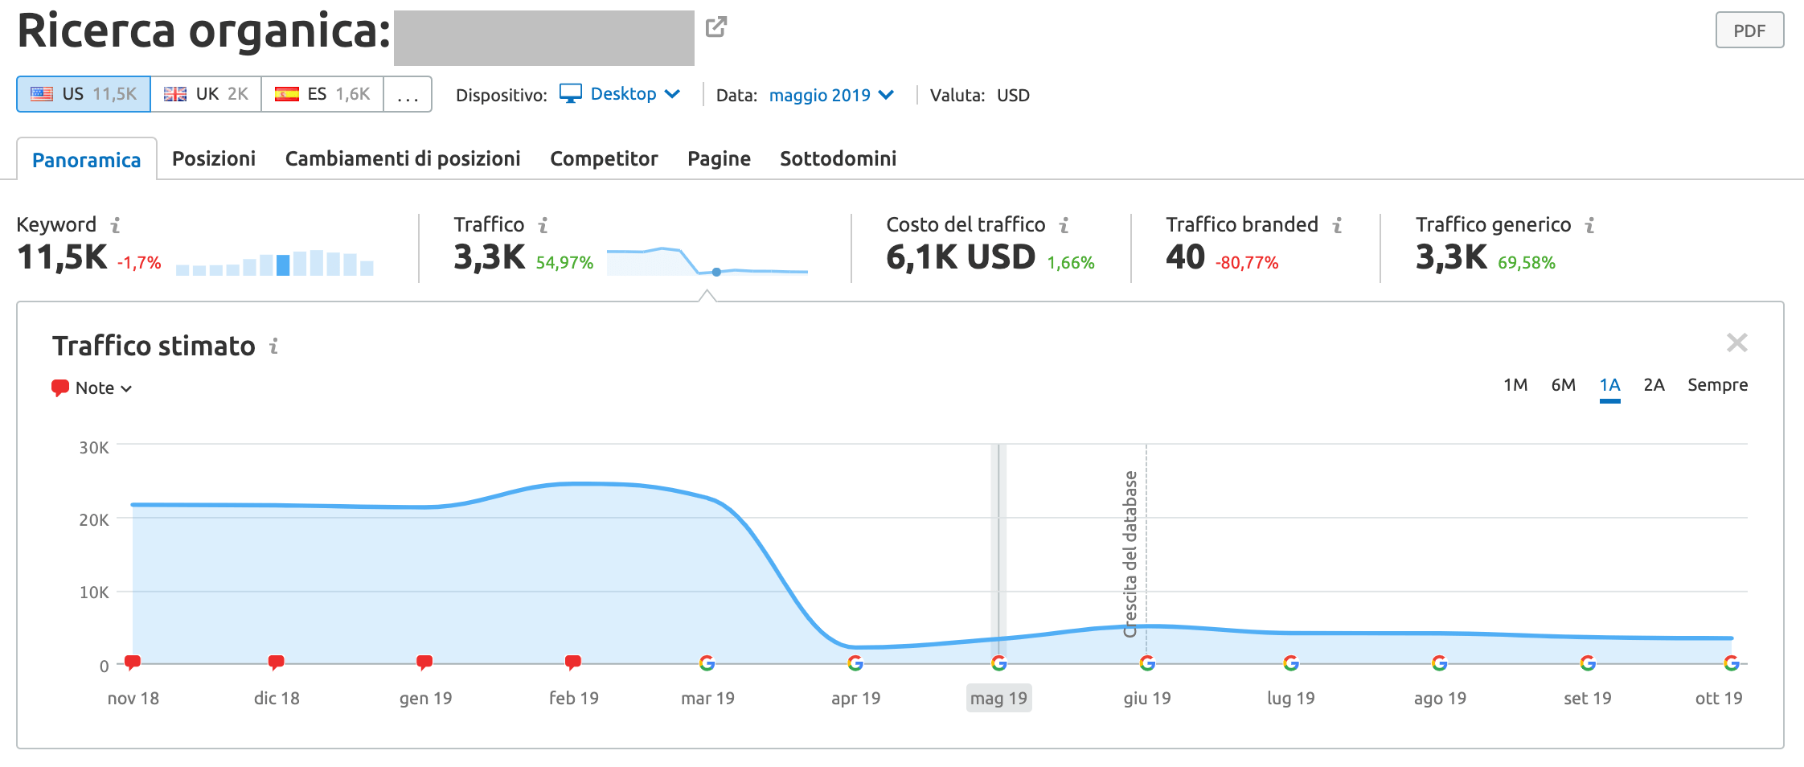Click the 69,58% generic traffic change
The image size is (1804, 767).
1527,263
